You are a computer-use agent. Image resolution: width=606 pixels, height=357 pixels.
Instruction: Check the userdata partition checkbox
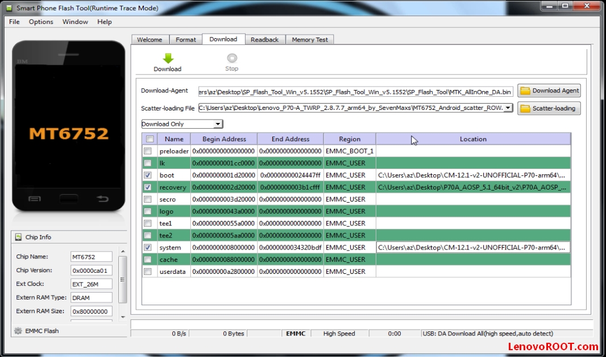[148, 272]
